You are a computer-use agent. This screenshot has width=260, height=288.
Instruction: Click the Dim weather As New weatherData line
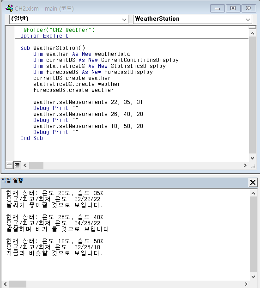pyautogui.click(x=81, y=54)
